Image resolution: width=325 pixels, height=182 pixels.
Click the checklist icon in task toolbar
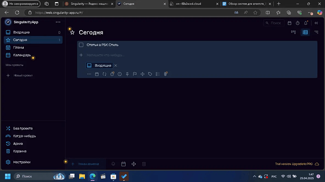(158, 74)
